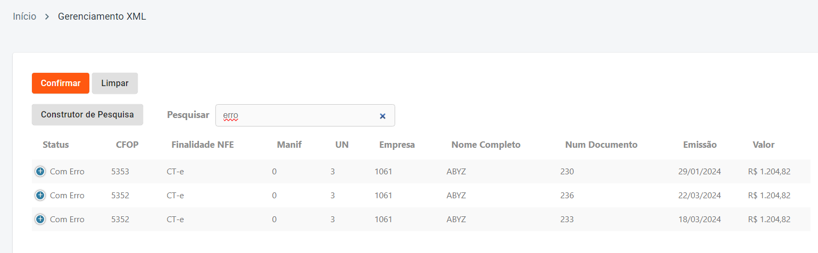Expand the row with document 230
This screenshot has width=818, height=253.
[x=40, y=172]
